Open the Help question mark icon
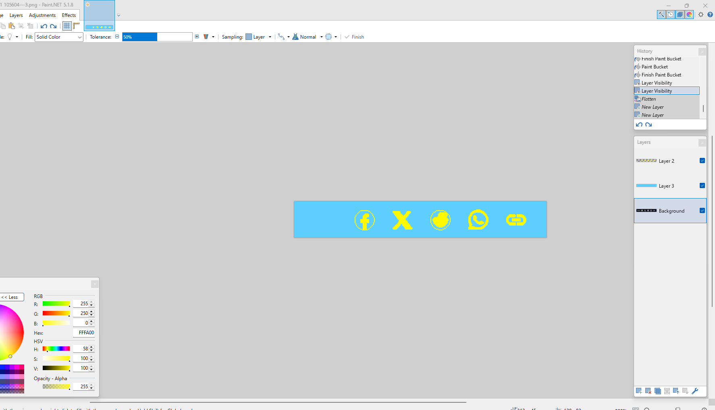 [x=710, y=14]
